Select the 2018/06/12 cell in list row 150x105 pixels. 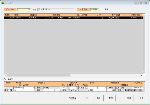[136, 18]
